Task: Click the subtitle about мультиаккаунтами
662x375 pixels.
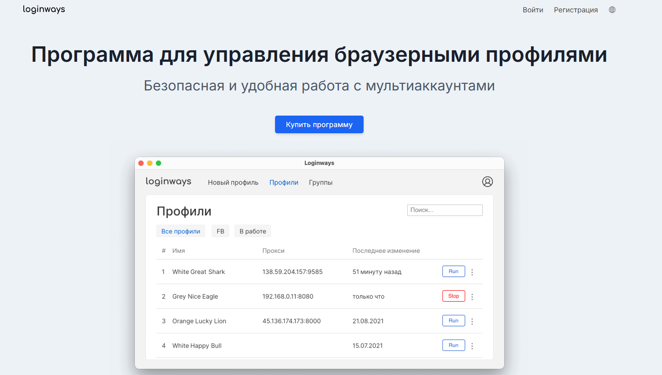Action: [319, 86]
